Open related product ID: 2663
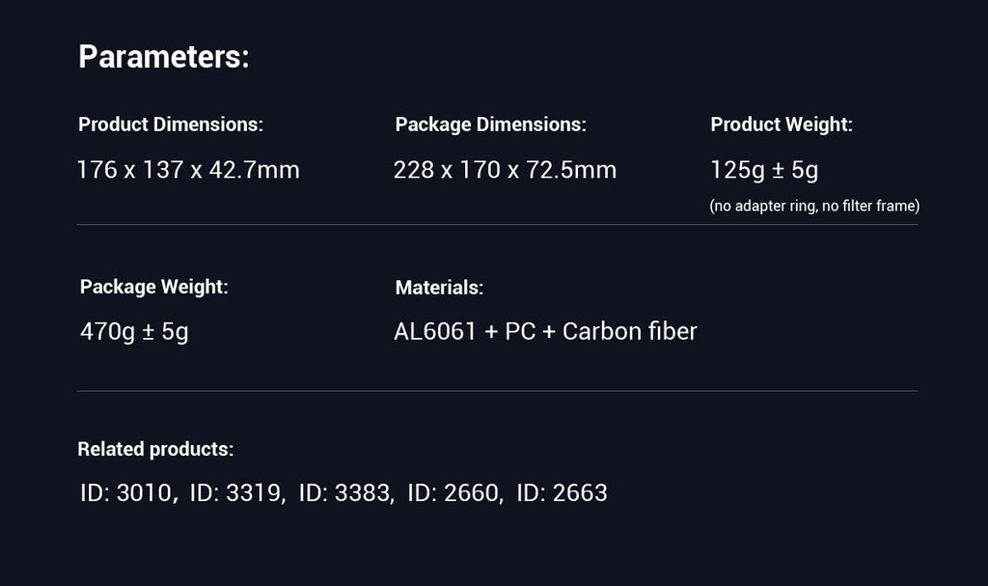The height and width of the screenshot is (586, 988). point(563,492)
